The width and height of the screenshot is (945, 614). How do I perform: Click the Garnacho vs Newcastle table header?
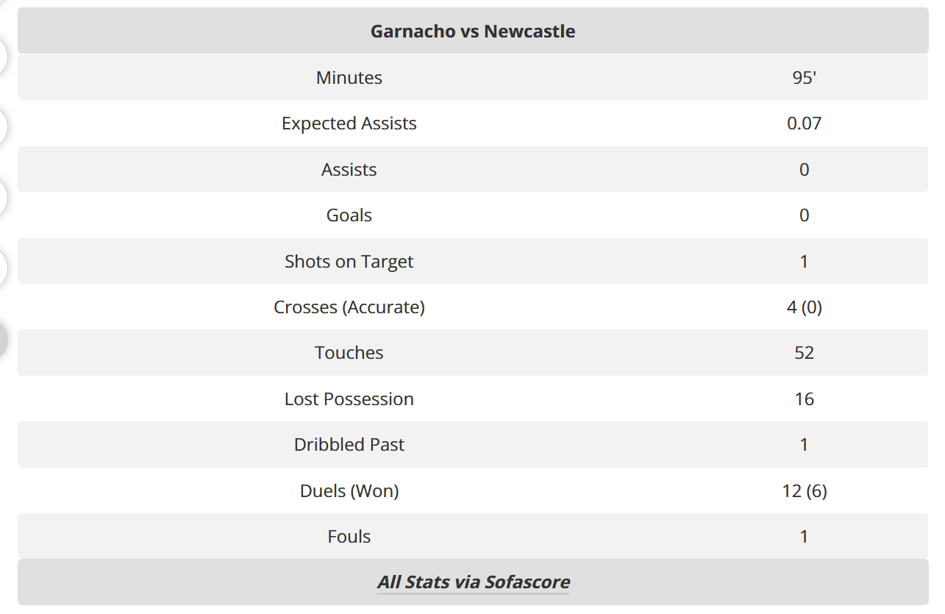point(473,32)
